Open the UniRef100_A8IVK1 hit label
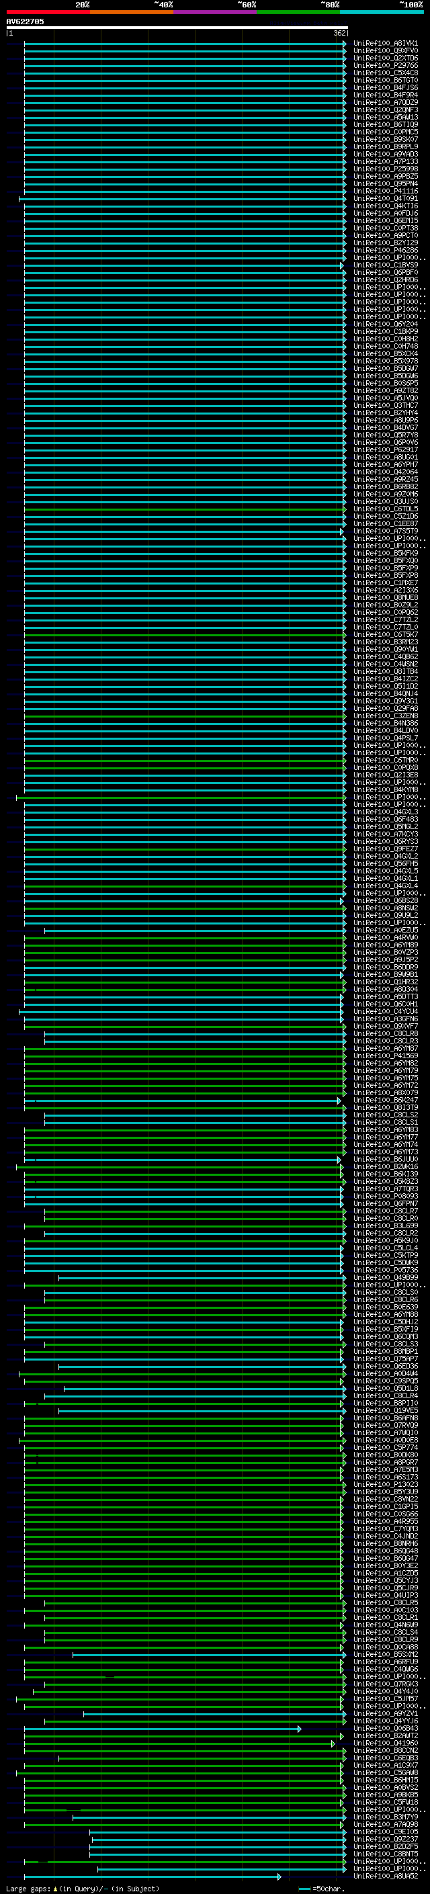Screen dimensions: 430x1894 point(385,44)
